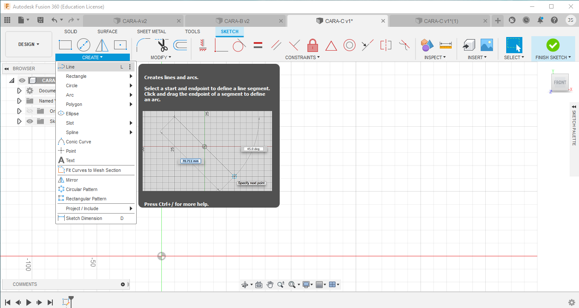The image size is (579, 308).
Task: Choose Fit Curves to Mesh Section
Action: [x=96, y=170]
